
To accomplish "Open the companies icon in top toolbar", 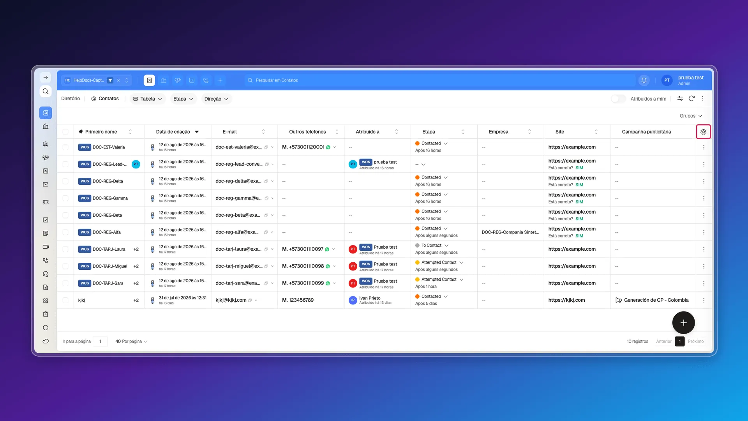I will (164, 80).
